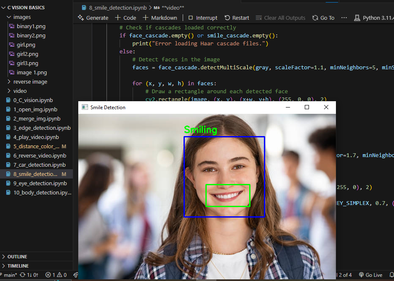Interrupt the running notebook kernel
Viewport: 394px width, 281px height.
click(202, 18)
